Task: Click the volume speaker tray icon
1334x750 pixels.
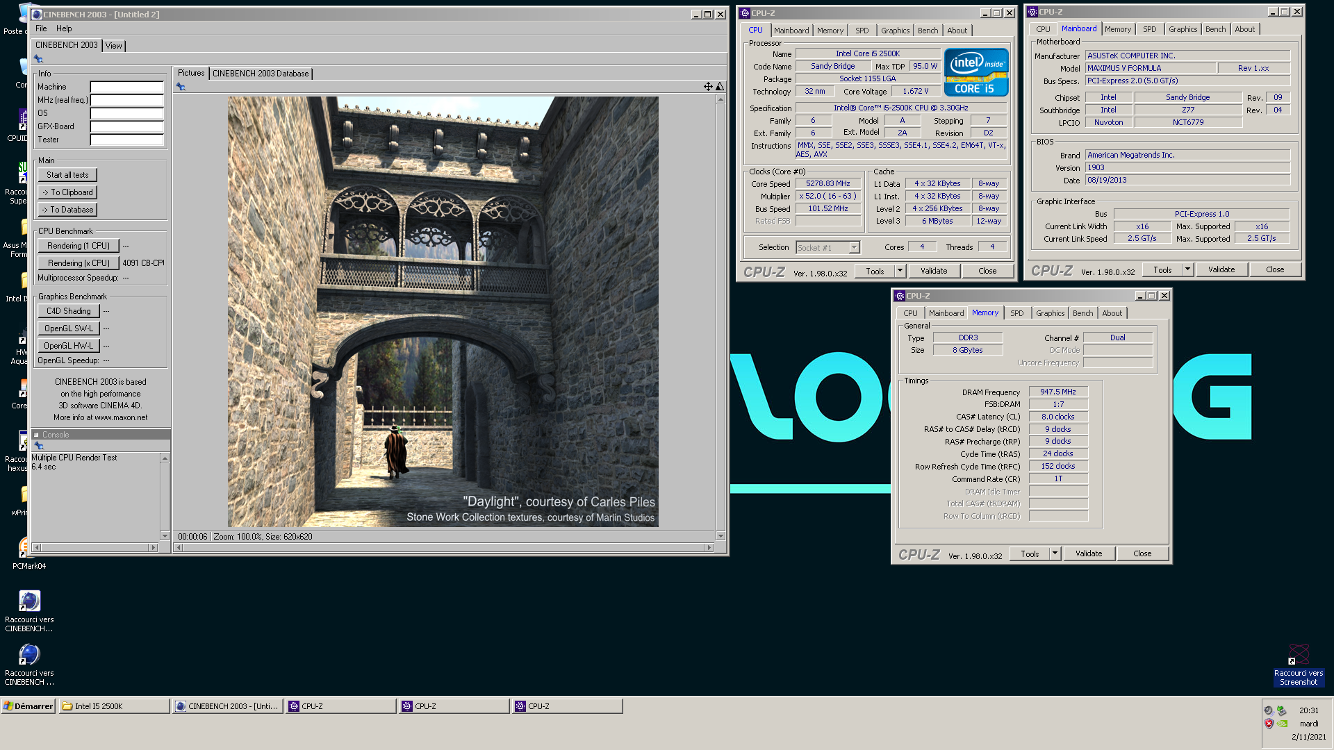Action: (1269, 710)
